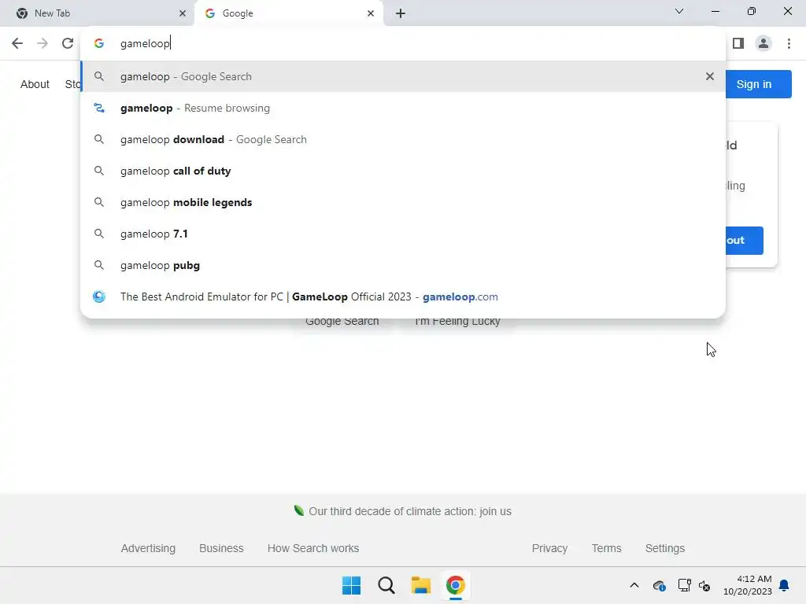Select 'gameloop - Resume browsing' suggestion
Image resolution: width=806 pixels, height=604 pixels.
[403, 108]
